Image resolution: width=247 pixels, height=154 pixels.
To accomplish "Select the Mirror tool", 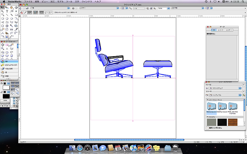I will point(12,29).
